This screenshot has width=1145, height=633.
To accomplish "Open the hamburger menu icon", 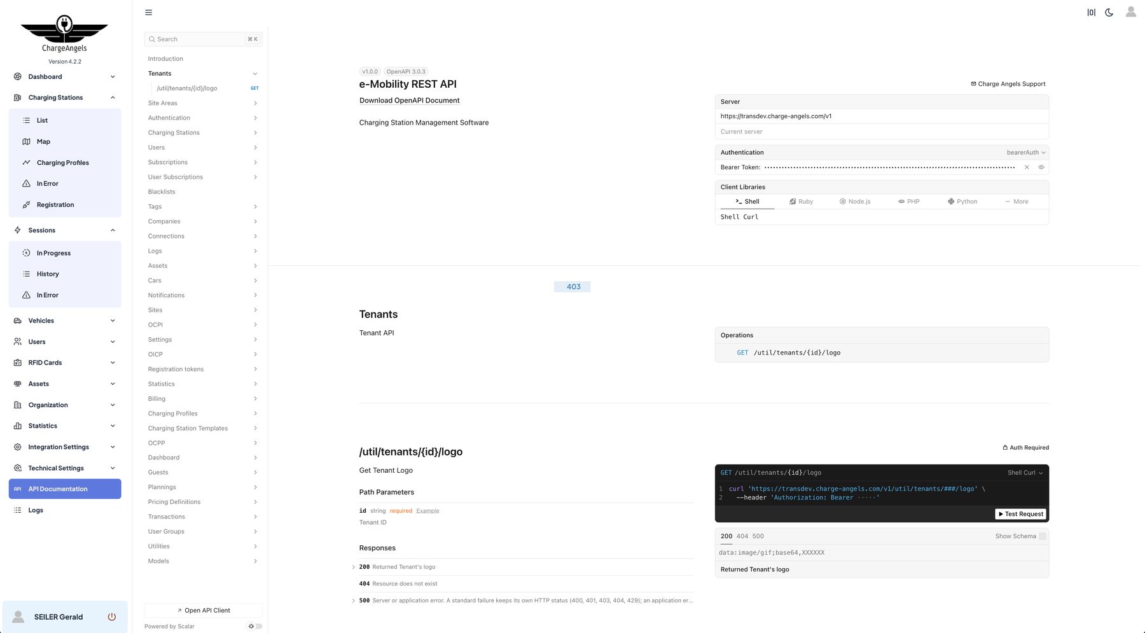I will (148, 13).
